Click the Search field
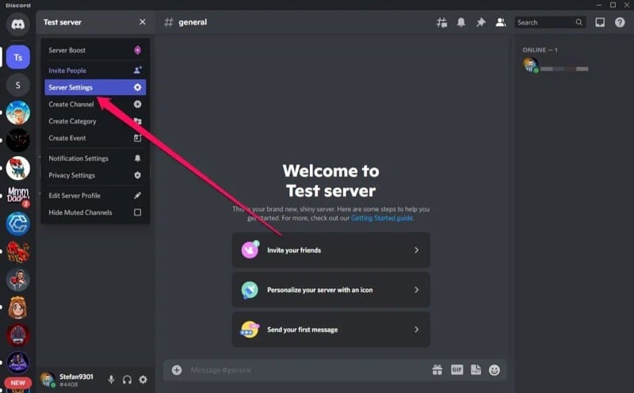The width and height of the screenshot is (634, 393). tap(550, 22)
